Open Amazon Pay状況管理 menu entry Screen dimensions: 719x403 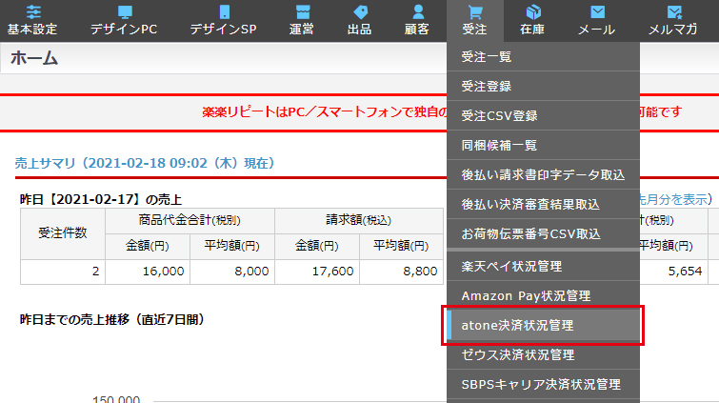(x=543, y=296)
